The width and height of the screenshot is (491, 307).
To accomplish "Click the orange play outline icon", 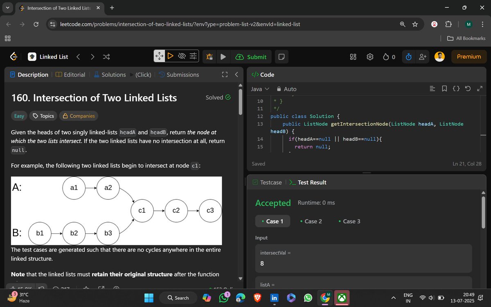I will pos(170,56).
